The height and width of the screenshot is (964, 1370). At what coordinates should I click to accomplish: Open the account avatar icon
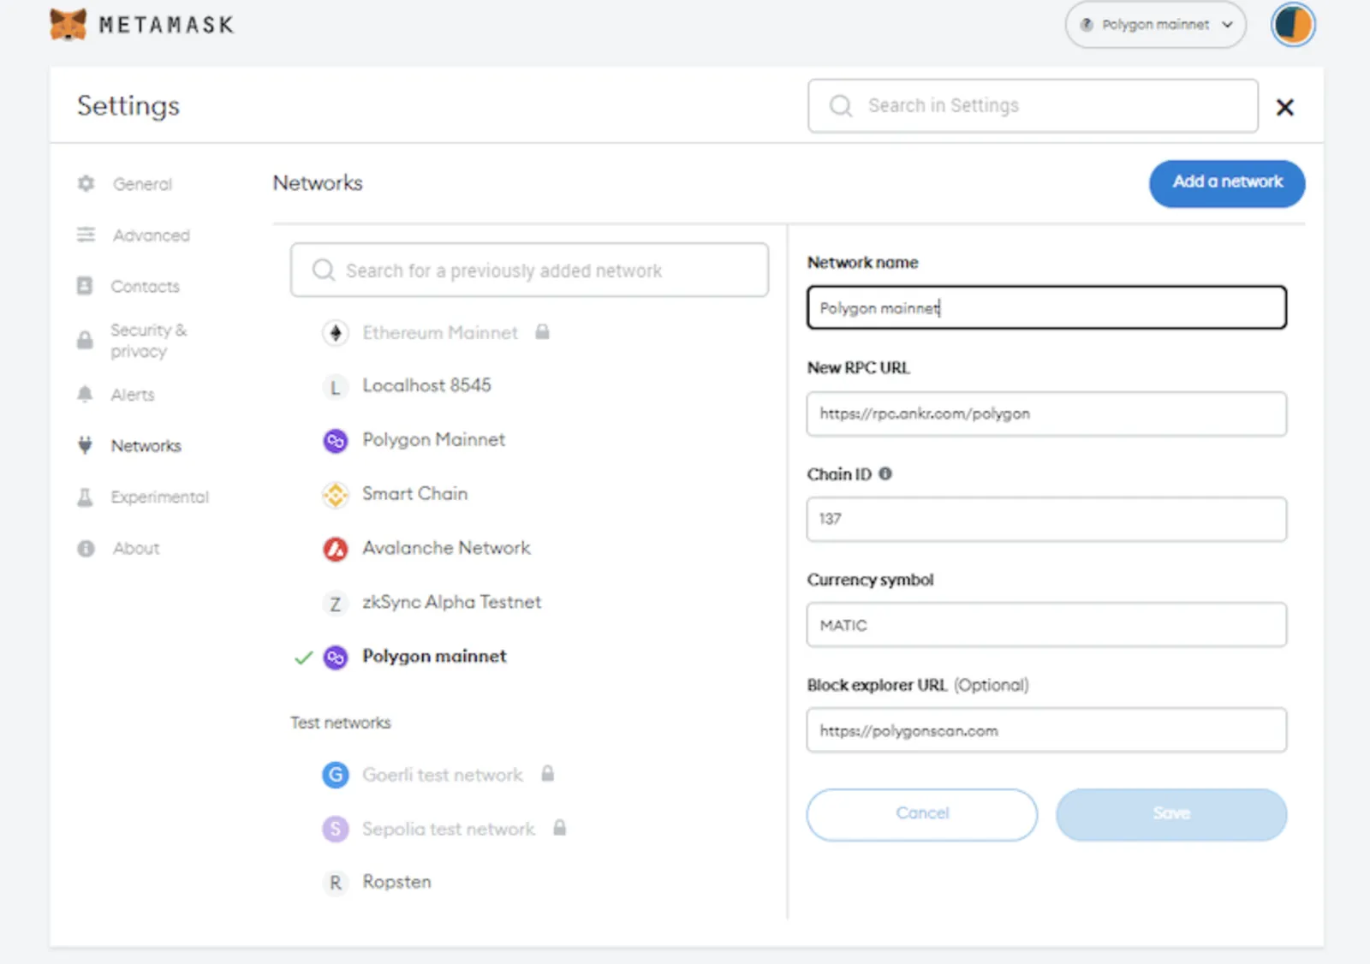point(1292,25)
